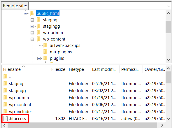Collapse the plugins tree node
The width and height of the screenshot is (172, 128).
39,58
